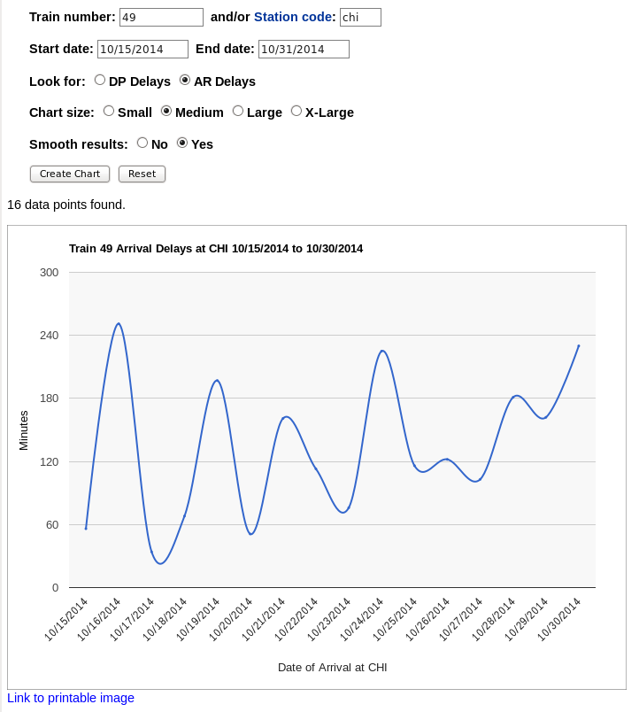Click the 10/23/2014 axis label

(328, 619)
